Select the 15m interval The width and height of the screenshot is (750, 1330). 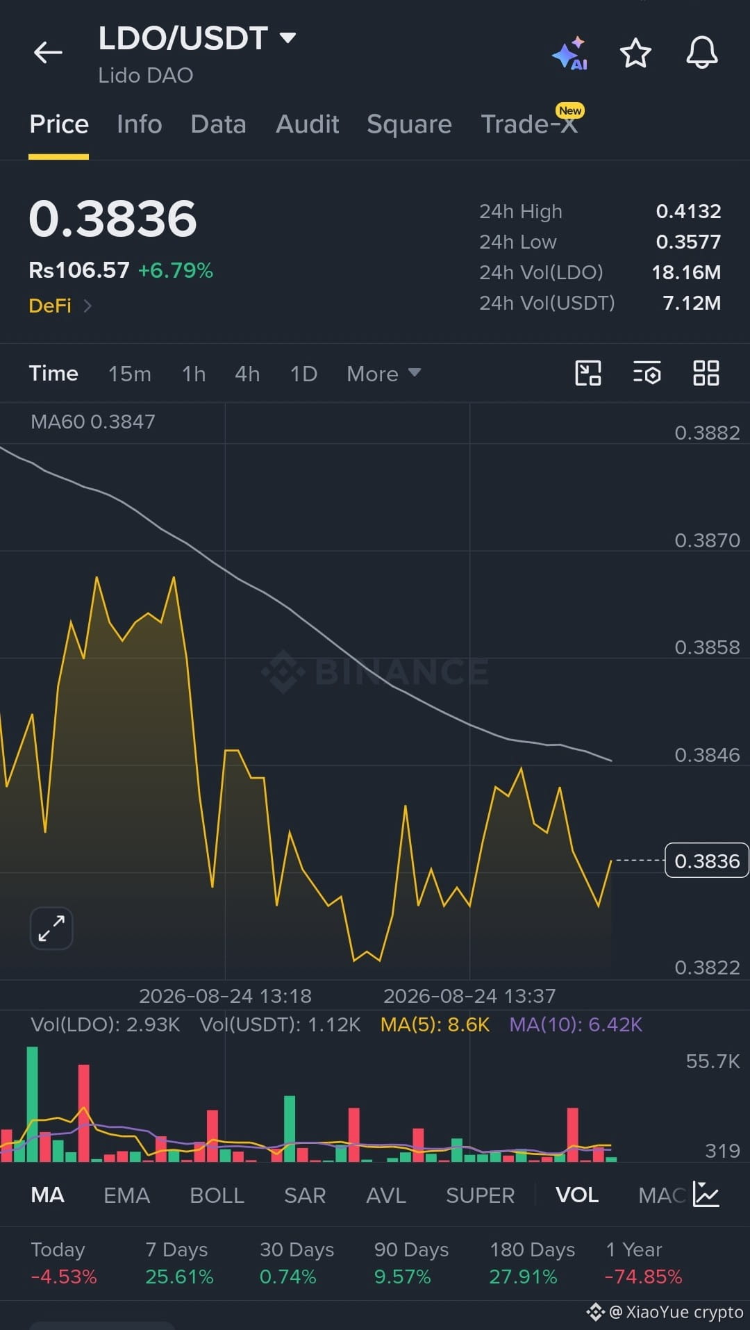pyautogui.click(x=130, y=374)
